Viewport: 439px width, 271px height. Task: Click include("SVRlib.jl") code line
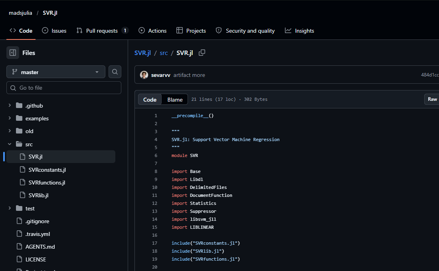click(x=198, y=251)
